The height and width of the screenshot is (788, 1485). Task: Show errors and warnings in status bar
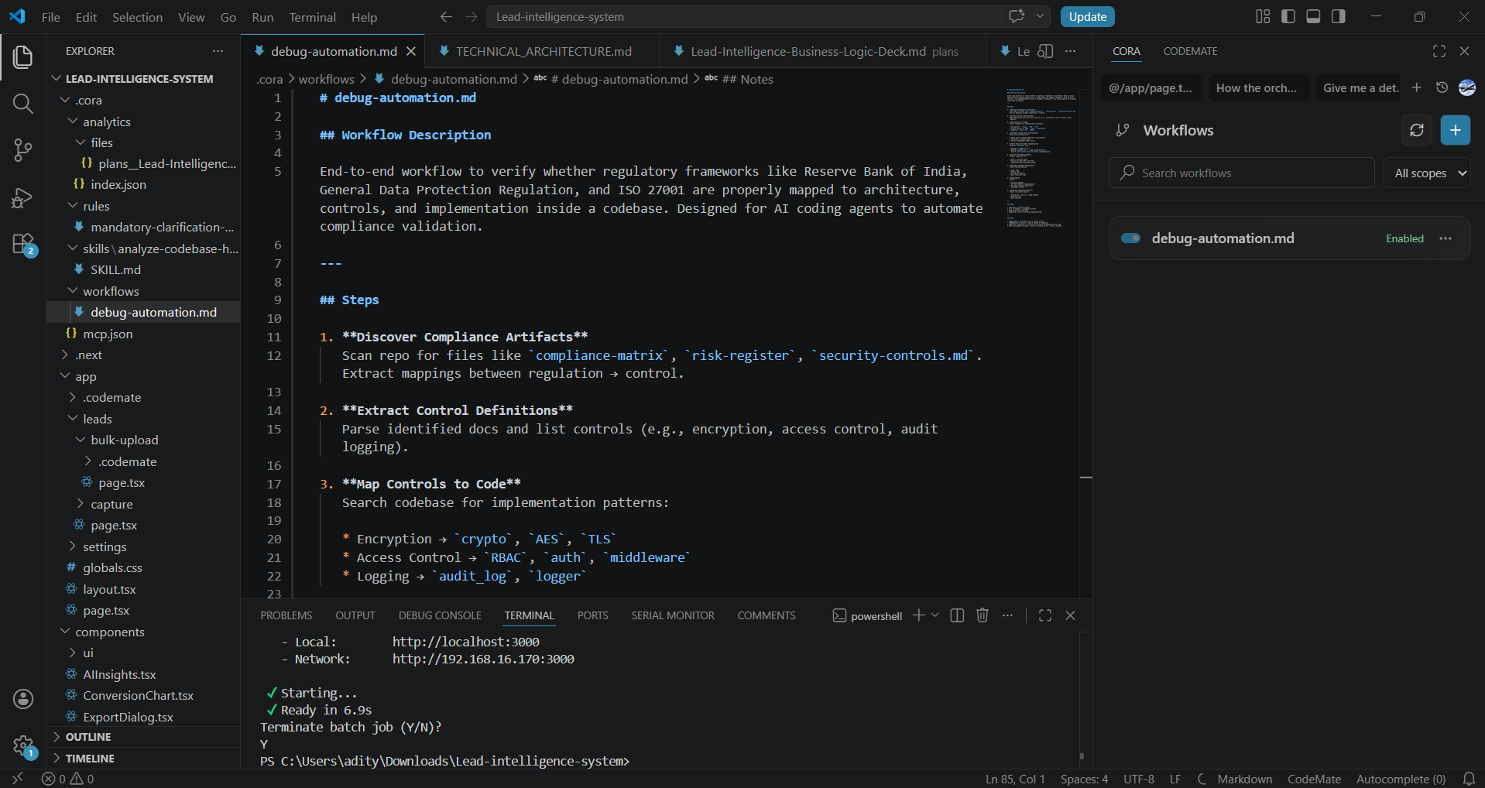68,779
